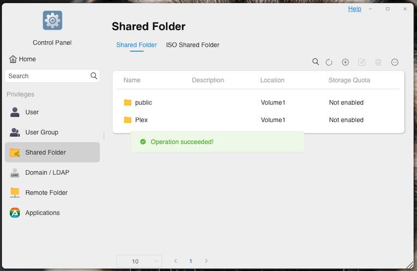Refresh the shared folder list
This screenshot has height=271, width=417.
click(329, 62)
